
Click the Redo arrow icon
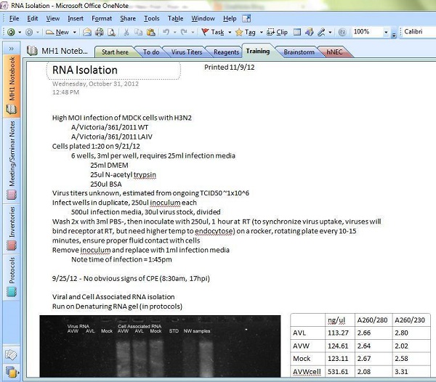(x=184, y=32)
